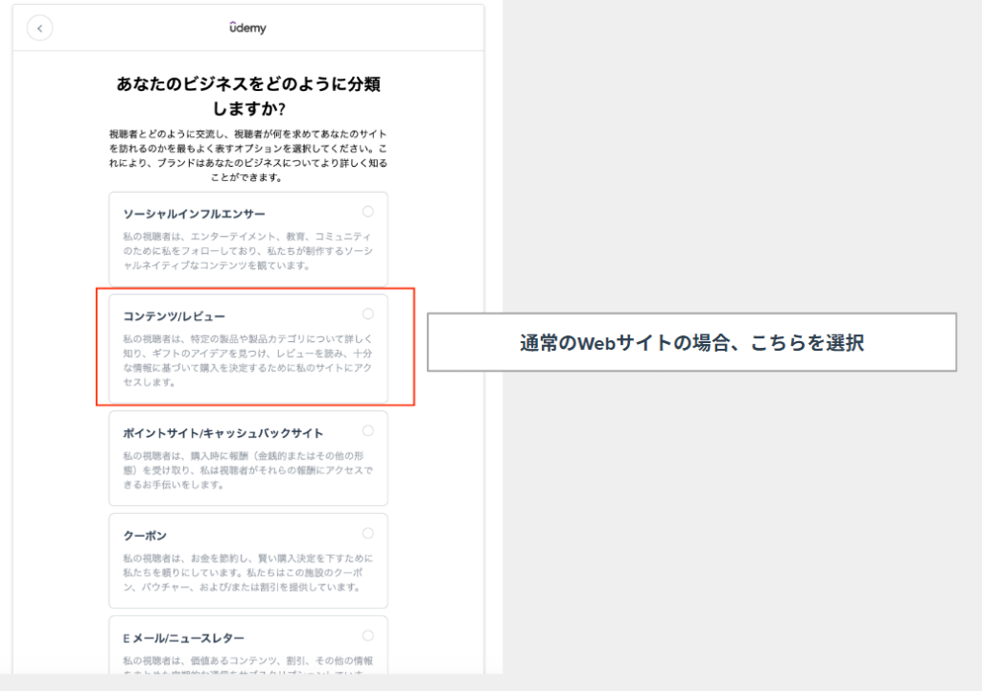Click the back arrow button
This screenshot has width=982, height=691.
coord(39,29)
